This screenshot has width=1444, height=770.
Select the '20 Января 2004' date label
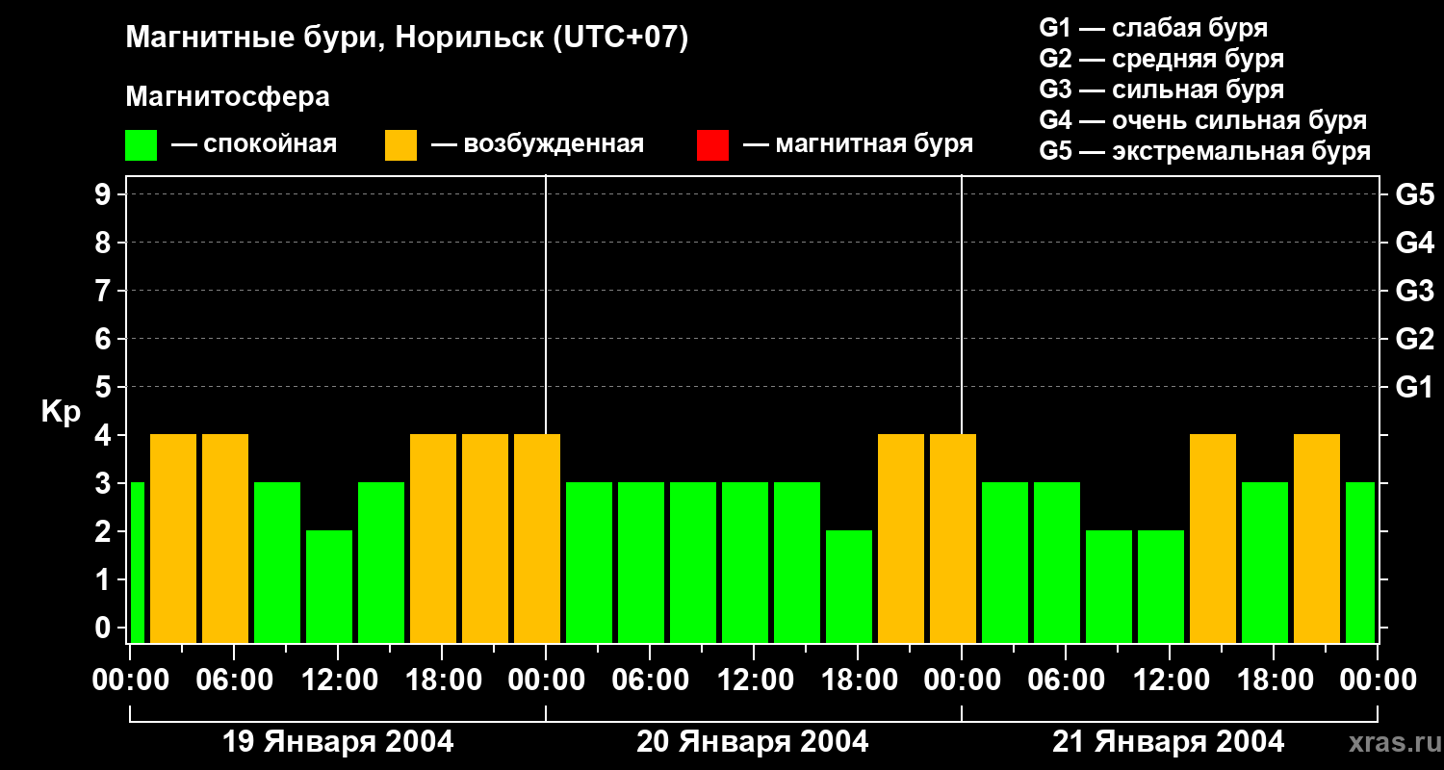click(x=753, y=742)
